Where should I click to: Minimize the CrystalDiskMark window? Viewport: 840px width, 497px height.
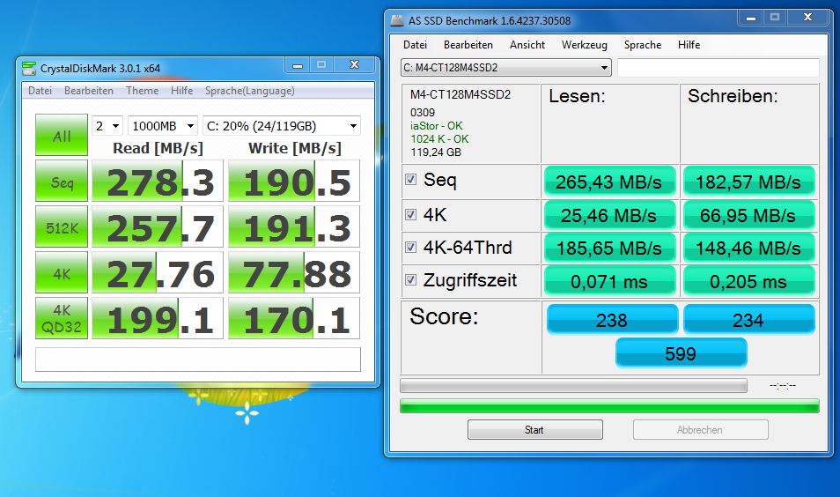298,65
